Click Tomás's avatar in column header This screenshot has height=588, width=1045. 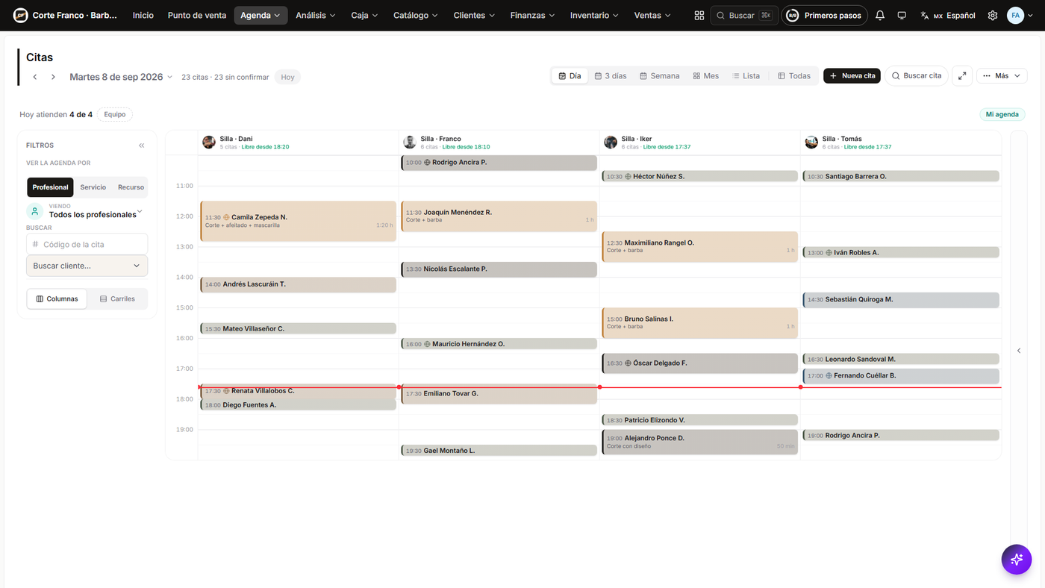pos(811,142)
